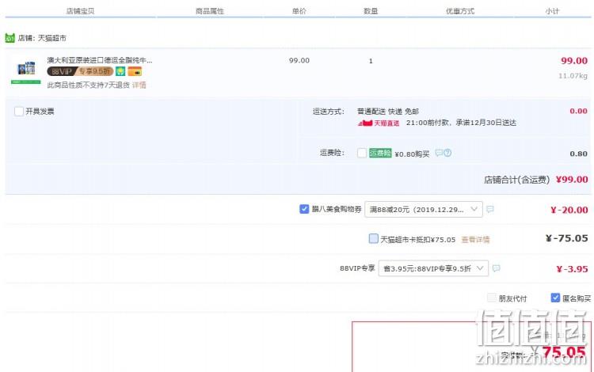Click the 单价 column header
This screenshot has height=372, width=594.
(299, 11)
